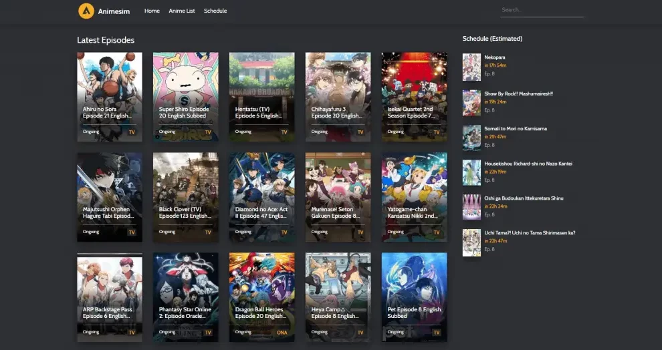Click Show By Rock!! Mashumairesh!! thumbnail
This screenshot has height=350, width=662.
471,103
